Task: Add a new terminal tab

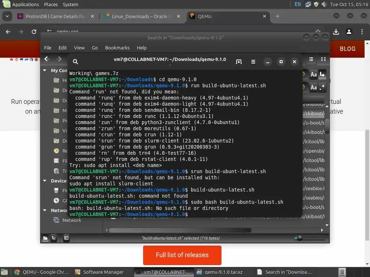Action: 239,62
